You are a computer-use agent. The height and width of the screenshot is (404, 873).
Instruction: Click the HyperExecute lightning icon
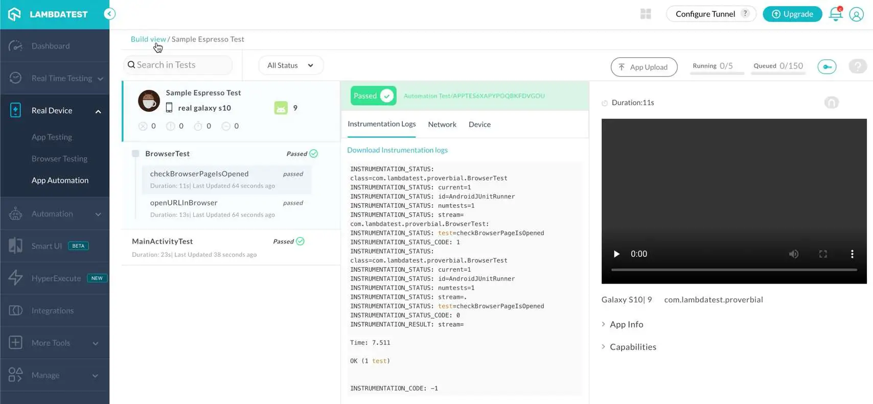tap(15, 278)
